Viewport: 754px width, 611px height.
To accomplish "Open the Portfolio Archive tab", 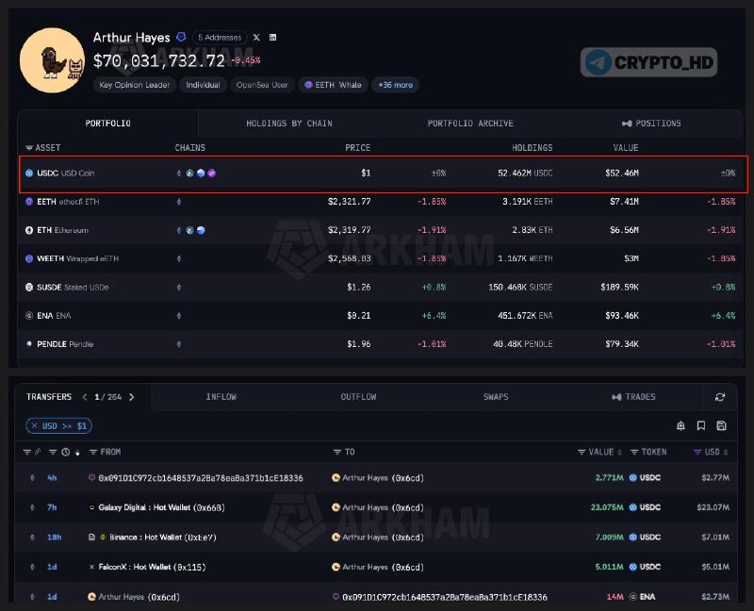I will point(470,124).
